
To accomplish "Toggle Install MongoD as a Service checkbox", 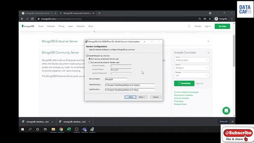I will point(87,56).
